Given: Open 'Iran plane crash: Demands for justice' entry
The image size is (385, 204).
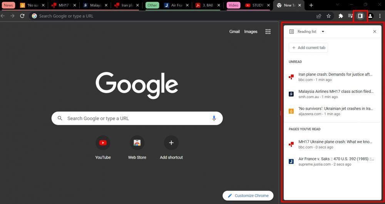Looking at the screenshot, I should [333, 77].
